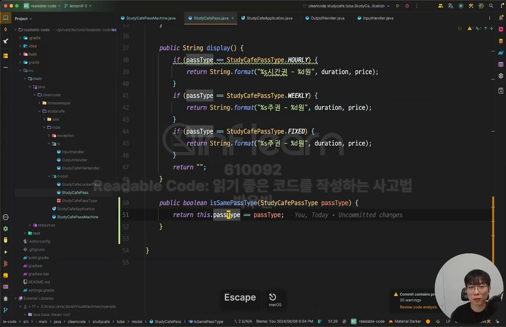The width and height of the screenshot is (506, 327).
Task: Expand the .gradle folder
Action: click(20, 38)
